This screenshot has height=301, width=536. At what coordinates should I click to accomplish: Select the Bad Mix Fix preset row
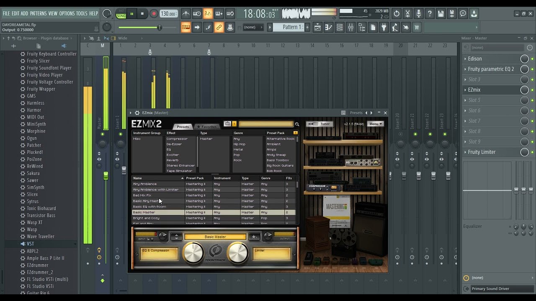pos(214,195)
